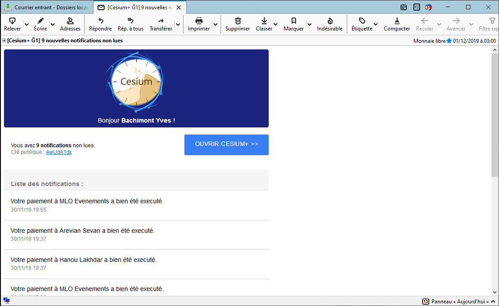Expand the Transférer dropdown arrow

178,25
